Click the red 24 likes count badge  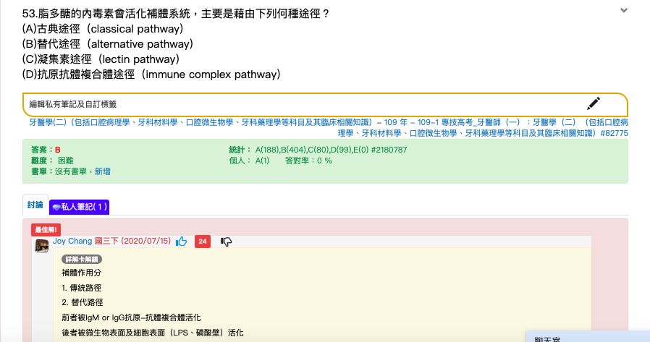coord(203,241)
